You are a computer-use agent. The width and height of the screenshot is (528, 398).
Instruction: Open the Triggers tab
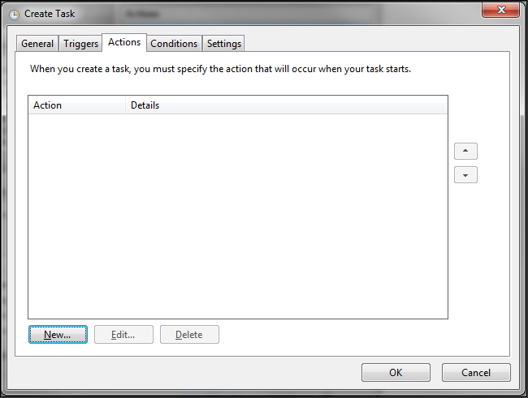coord(80,44)
